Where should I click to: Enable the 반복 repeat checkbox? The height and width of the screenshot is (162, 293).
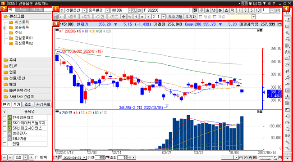tap(37, 157)
